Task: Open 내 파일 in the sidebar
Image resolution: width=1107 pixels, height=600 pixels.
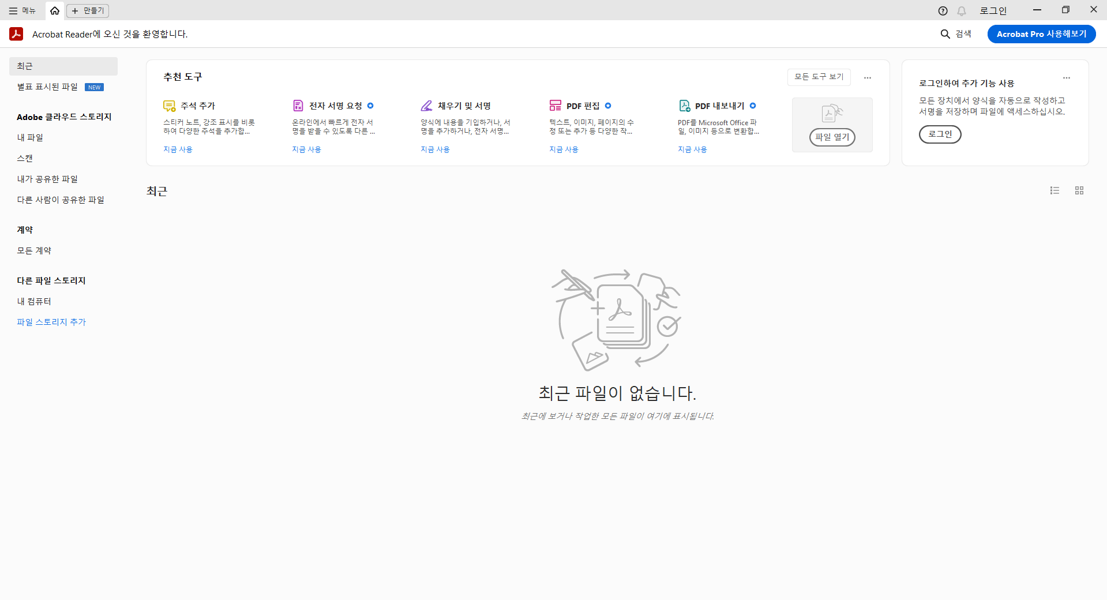Action: coord(30,137)
